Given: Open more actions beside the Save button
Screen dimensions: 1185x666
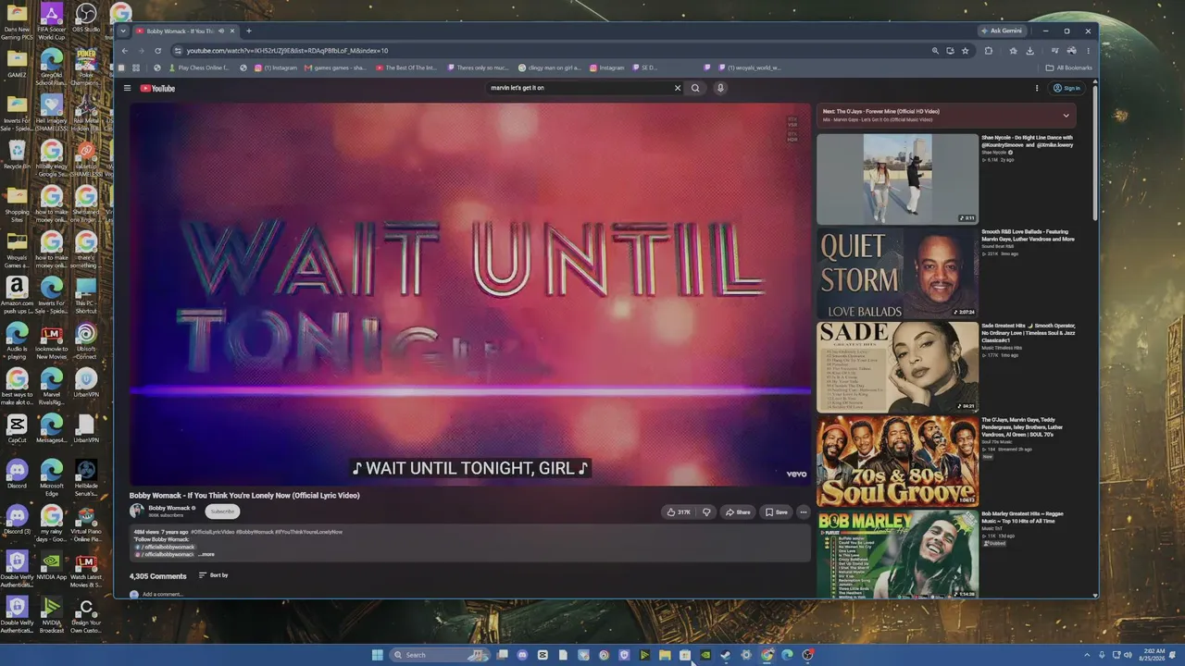Looking at the screenshot, I should tap(803, 512).
